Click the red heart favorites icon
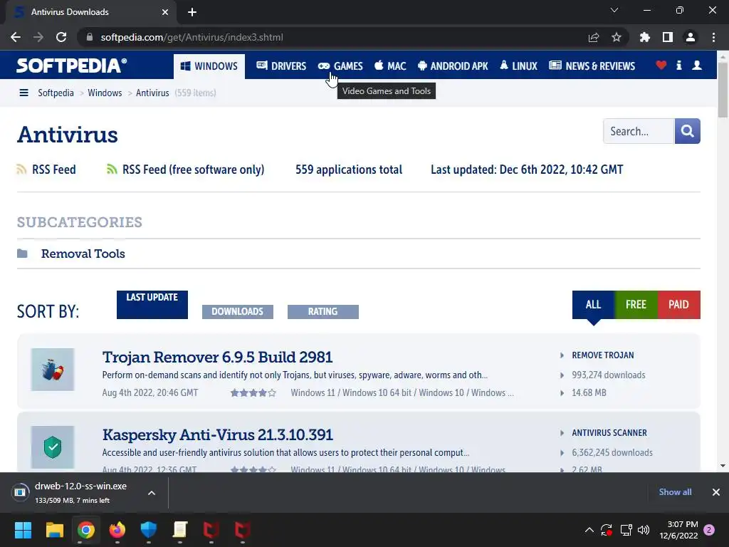 661,65
